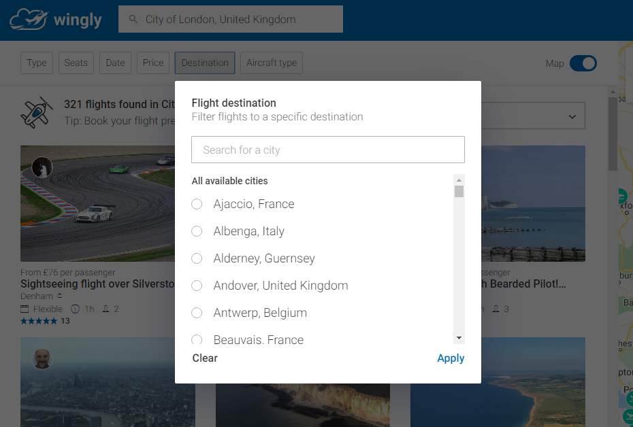
Task: Toggle the Map switch
Action: [x=583, y=63]
